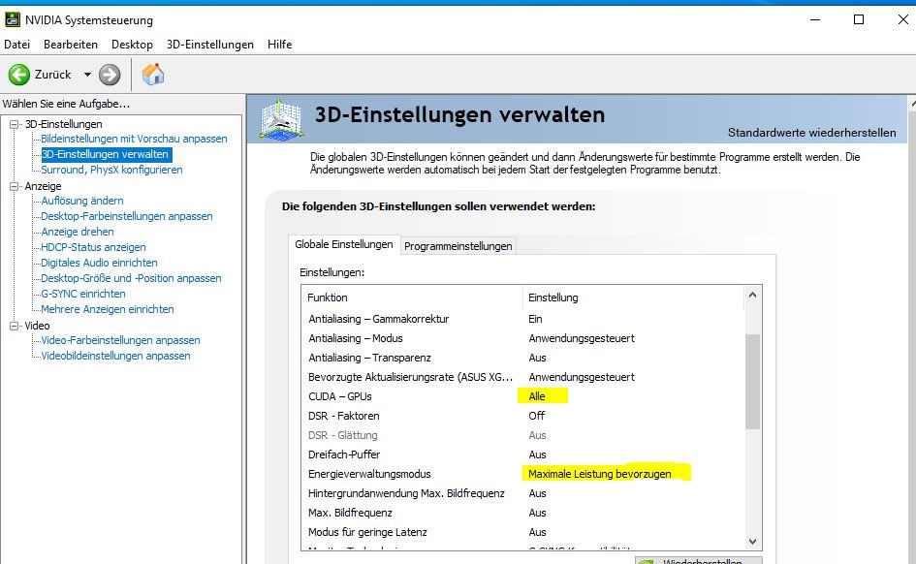Viewport: 916px width, 564px height.
Task: Click the Maximale Leistung bevorzugen value
Action: (600, 474)
